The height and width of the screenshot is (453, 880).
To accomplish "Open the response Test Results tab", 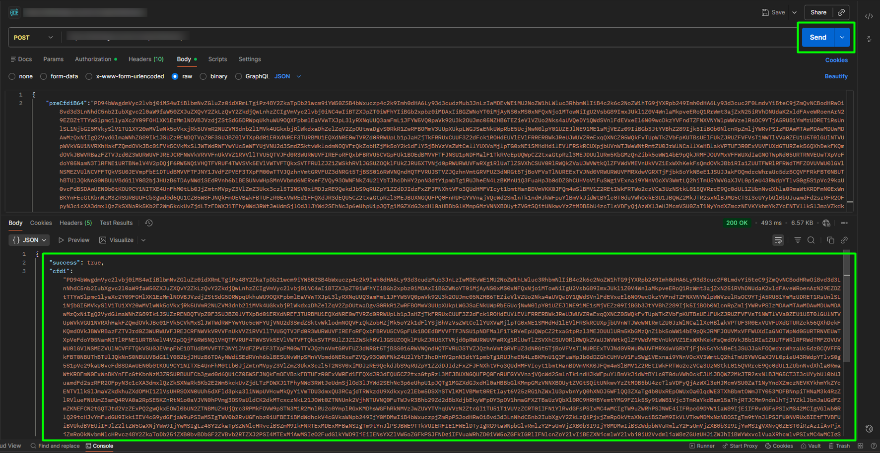I will point(116,223).
